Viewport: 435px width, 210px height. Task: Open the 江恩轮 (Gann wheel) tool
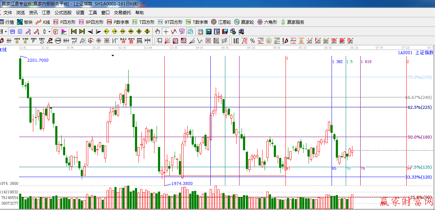[221, 22]
